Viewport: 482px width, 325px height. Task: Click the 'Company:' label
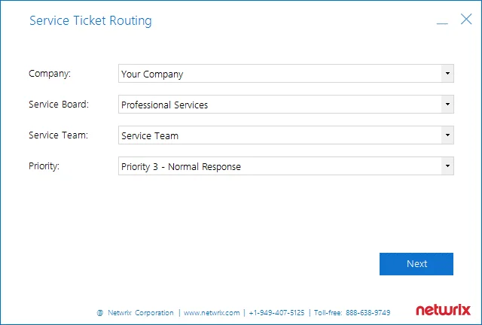(x=50, y=74)
